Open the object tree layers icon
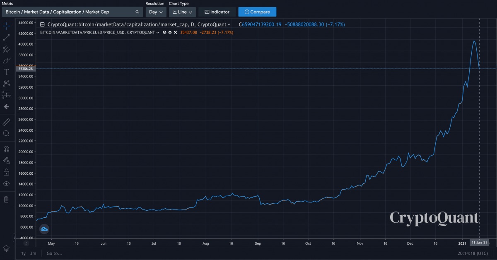 [x=6, y=248]
